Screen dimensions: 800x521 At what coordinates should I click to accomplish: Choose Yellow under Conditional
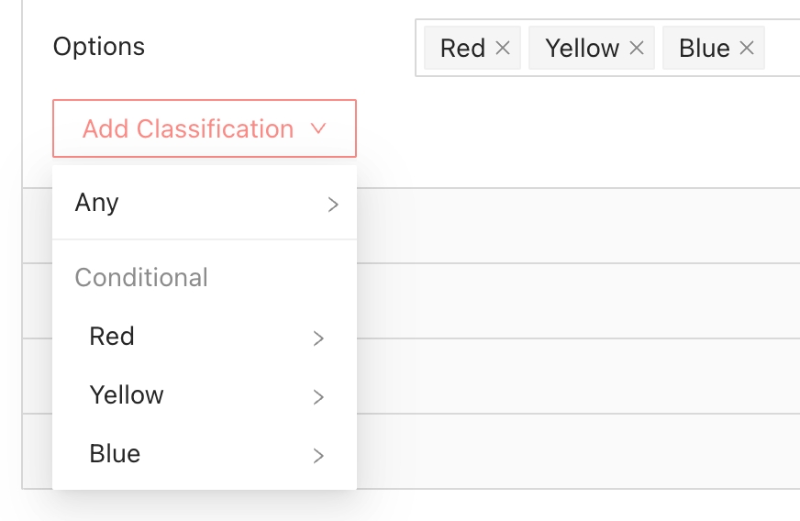[x=127, y=395]
